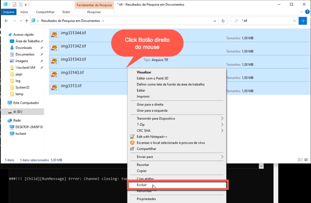
Task: Open DESKTOP-2MI8P18 network computer
Action: 29,127
